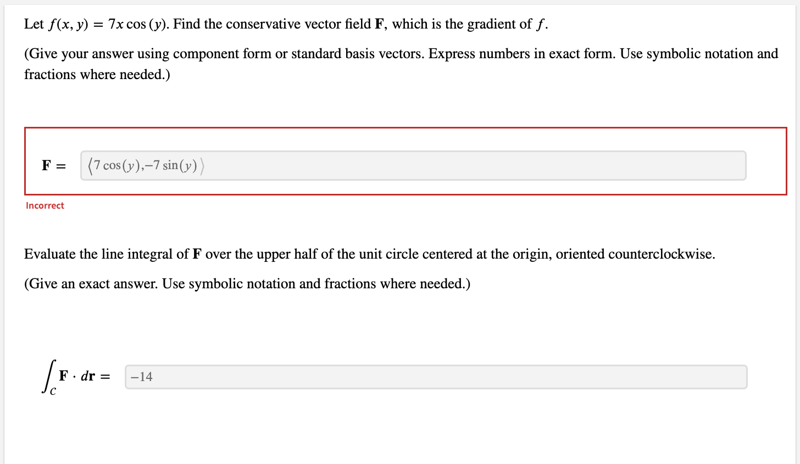800x464 pixels.
Task: Click the F vector field answer input box
Action: pos(412,165)
